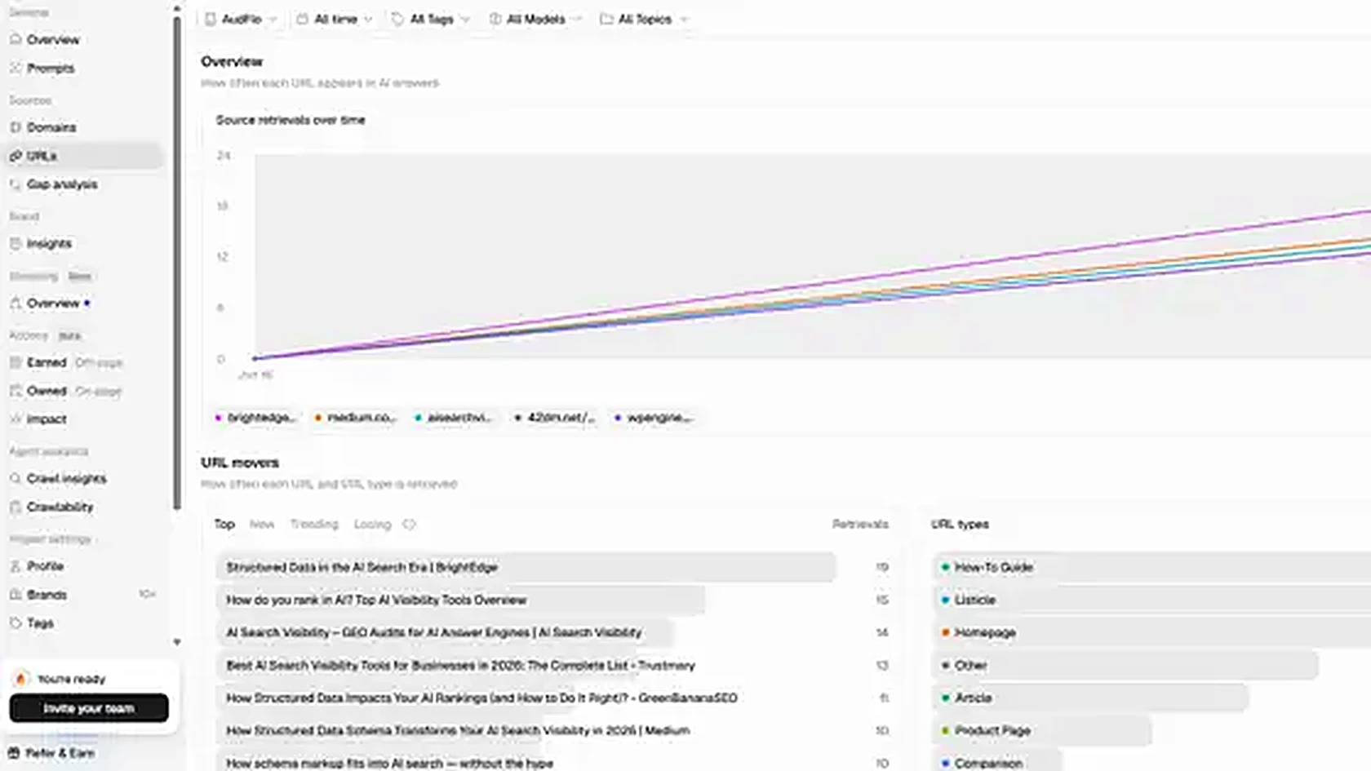Open the Prompts icon in the sidebar

(16, 69)
